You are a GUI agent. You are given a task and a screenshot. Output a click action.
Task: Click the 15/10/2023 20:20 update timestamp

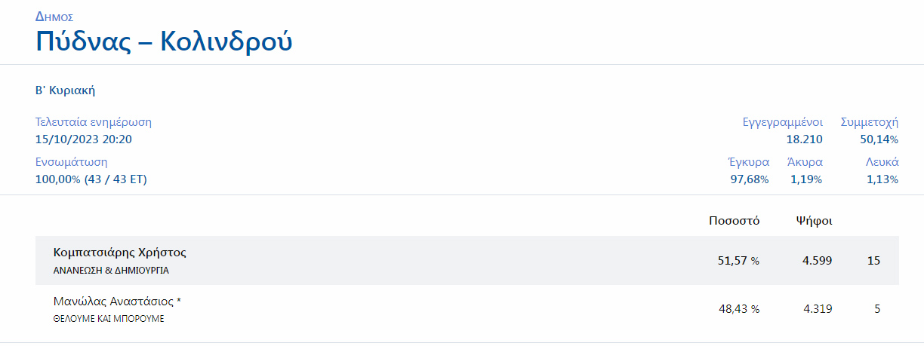(84, 139)
